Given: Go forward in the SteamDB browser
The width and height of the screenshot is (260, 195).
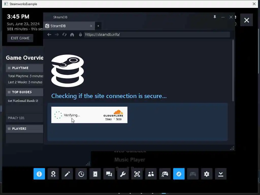Looking at the screenshot, I should tap(57, 35).
